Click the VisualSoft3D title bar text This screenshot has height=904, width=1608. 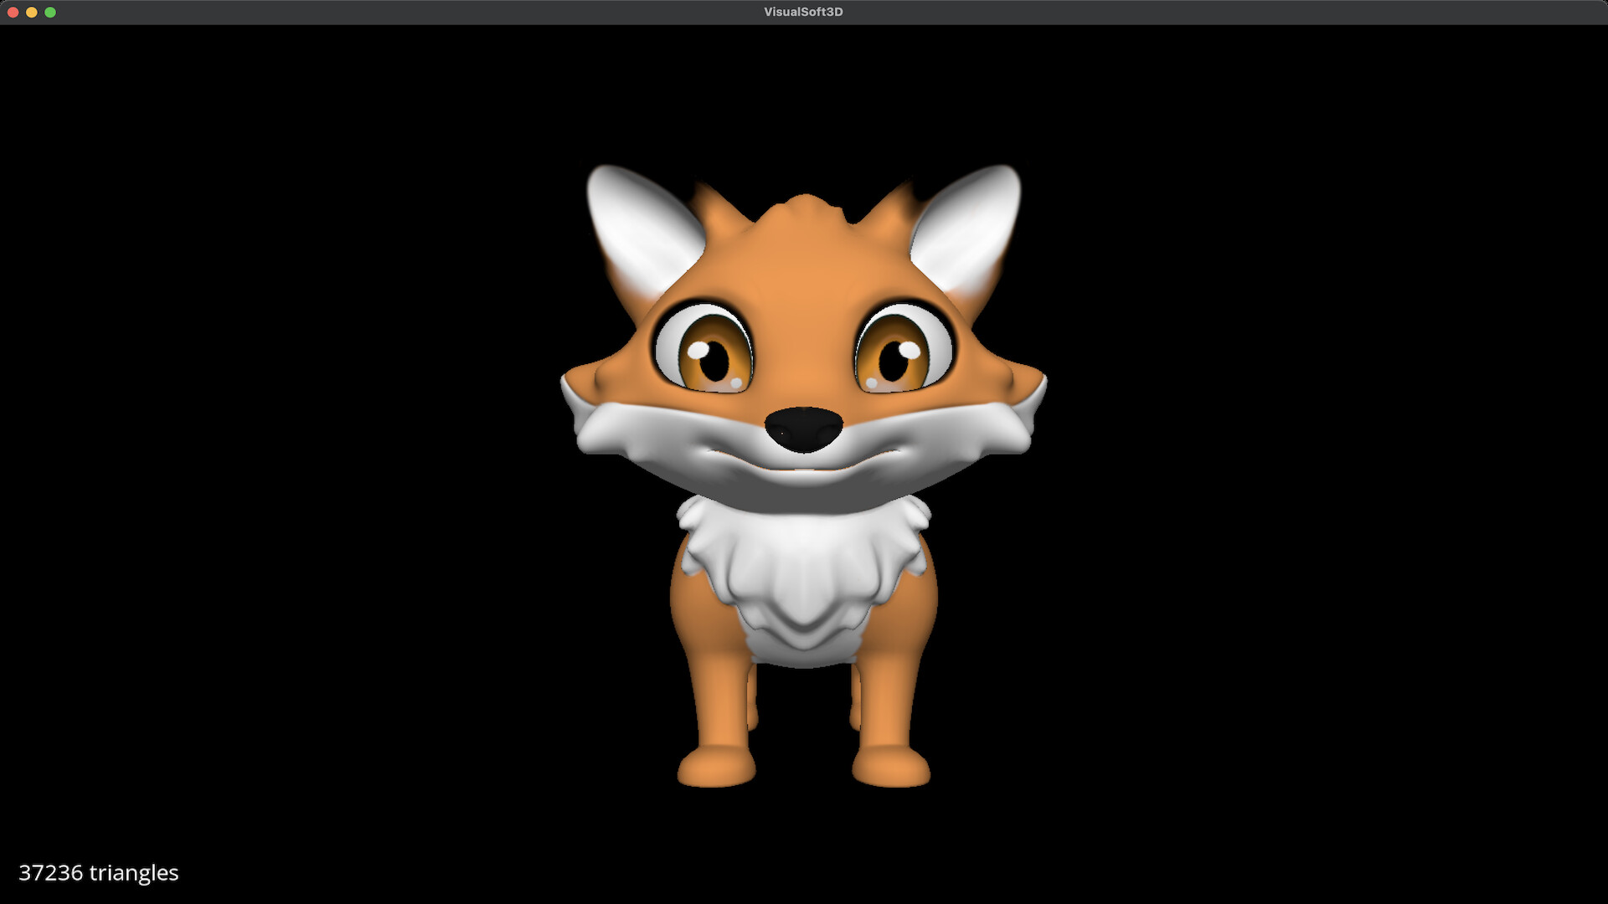coord(802,11)
